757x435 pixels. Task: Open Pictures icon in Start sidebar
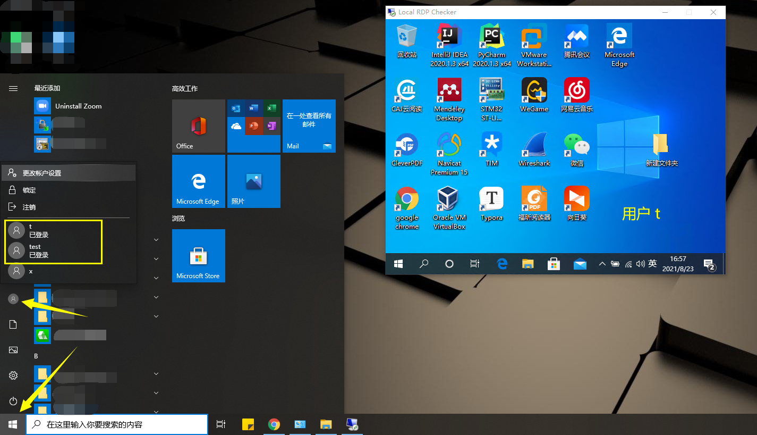pyautogui.click(x=13, y=350)
